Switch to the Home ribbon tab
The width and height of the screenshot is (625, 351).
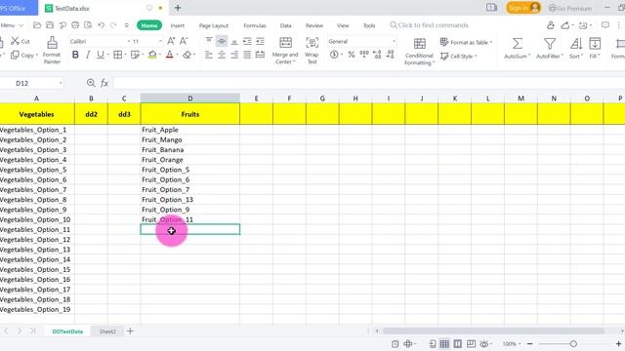click(x=149, y=25)
